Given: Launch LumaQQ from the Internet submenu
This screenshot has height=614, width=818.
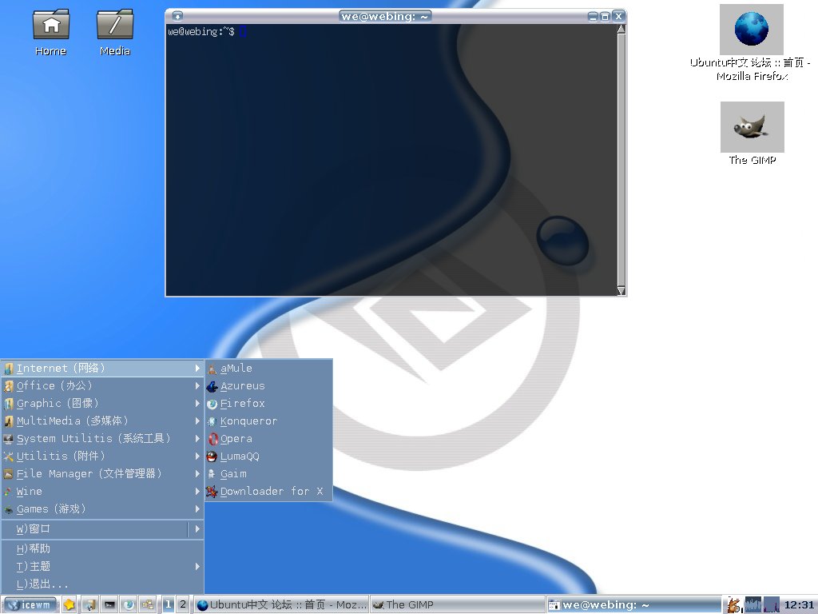Looking at the screenshot, I should click(x=268, y=457).
